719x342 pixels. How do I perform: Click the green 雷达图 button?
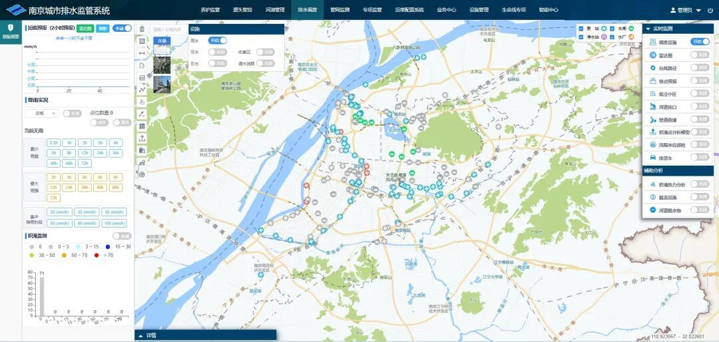click(85, 29)
